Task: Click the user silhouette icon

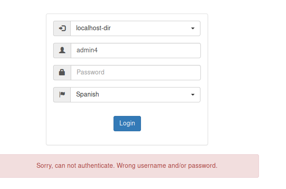Action: [62, 51]
